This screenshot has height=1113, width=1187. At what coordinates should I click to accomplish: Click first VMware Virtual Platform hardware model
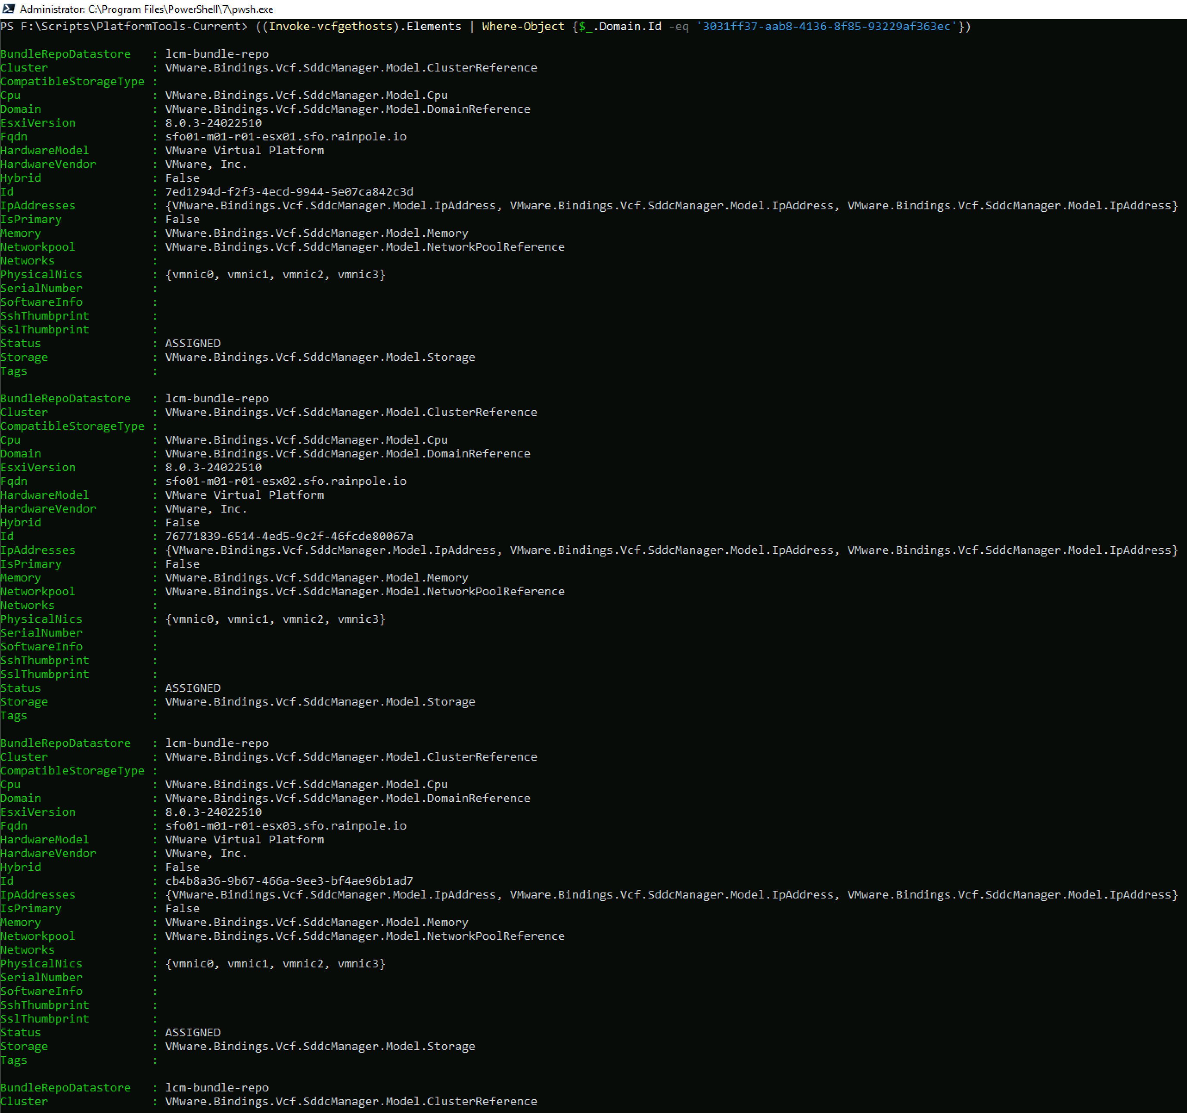(244, 150)
